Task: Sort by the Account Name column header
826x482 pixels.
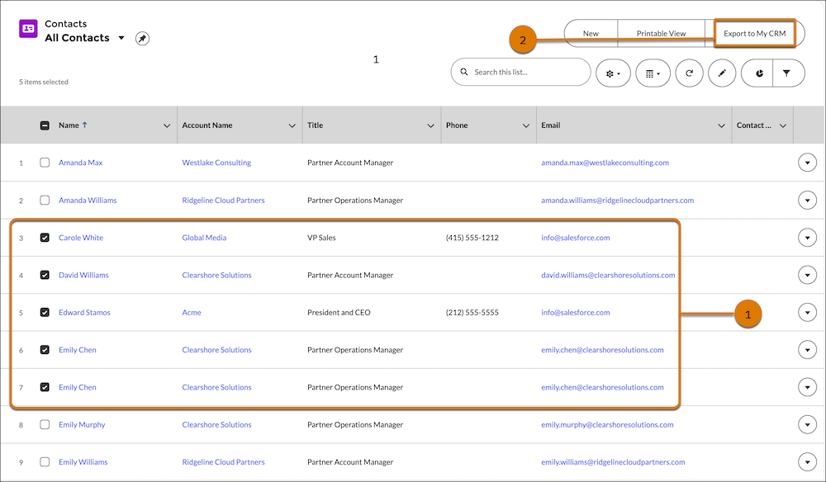Action: (x=207, y=125)
